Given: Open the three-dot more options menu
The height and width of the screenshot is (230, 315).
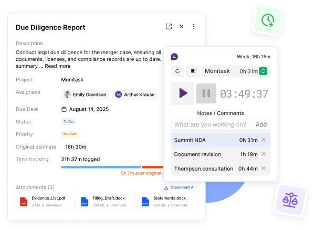Looking at the screenshot, I should 194,26.
